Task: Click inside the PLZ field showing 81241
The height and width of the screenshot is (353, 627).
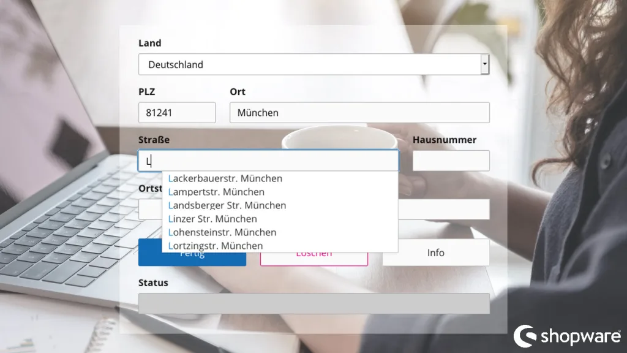Action: click(177, 112)
